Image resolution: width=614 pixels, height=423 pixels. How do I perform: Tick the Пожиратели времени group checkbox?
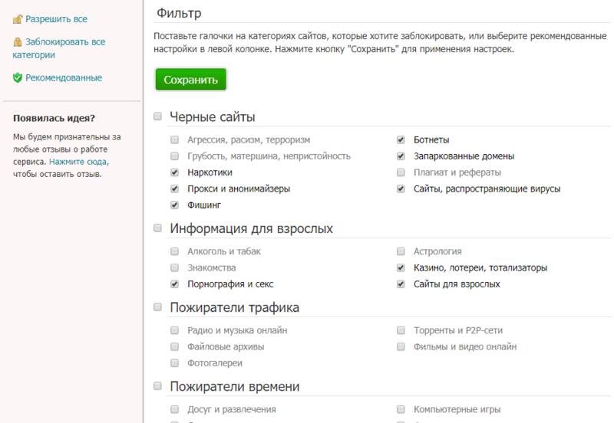pyautogui.click(x=157, y=386)
